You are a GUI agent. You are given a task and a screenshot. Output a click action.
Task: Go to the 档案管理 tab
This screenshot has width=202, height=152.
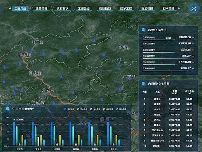(168, 9)
